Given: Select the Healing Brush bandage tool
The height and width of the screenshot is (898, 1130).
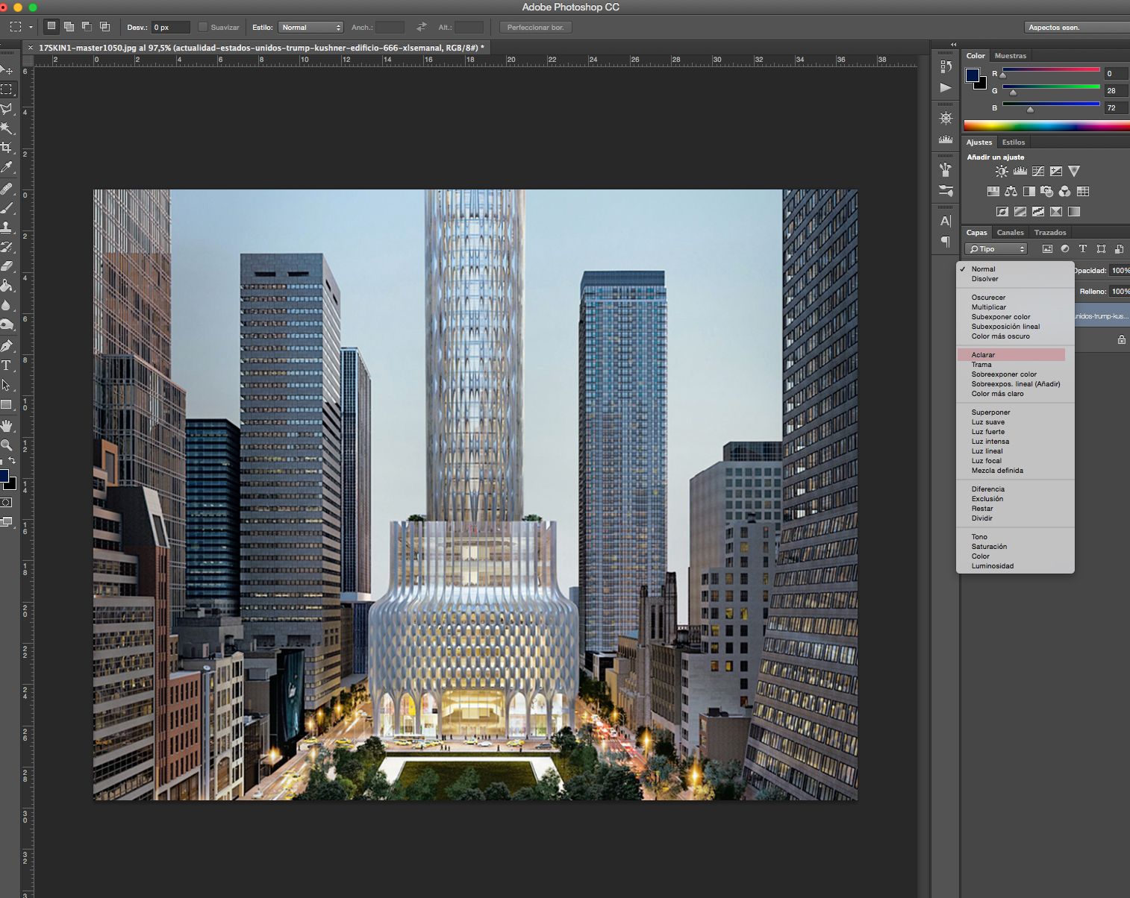Looking at the screenshot, I should [7, 189].
